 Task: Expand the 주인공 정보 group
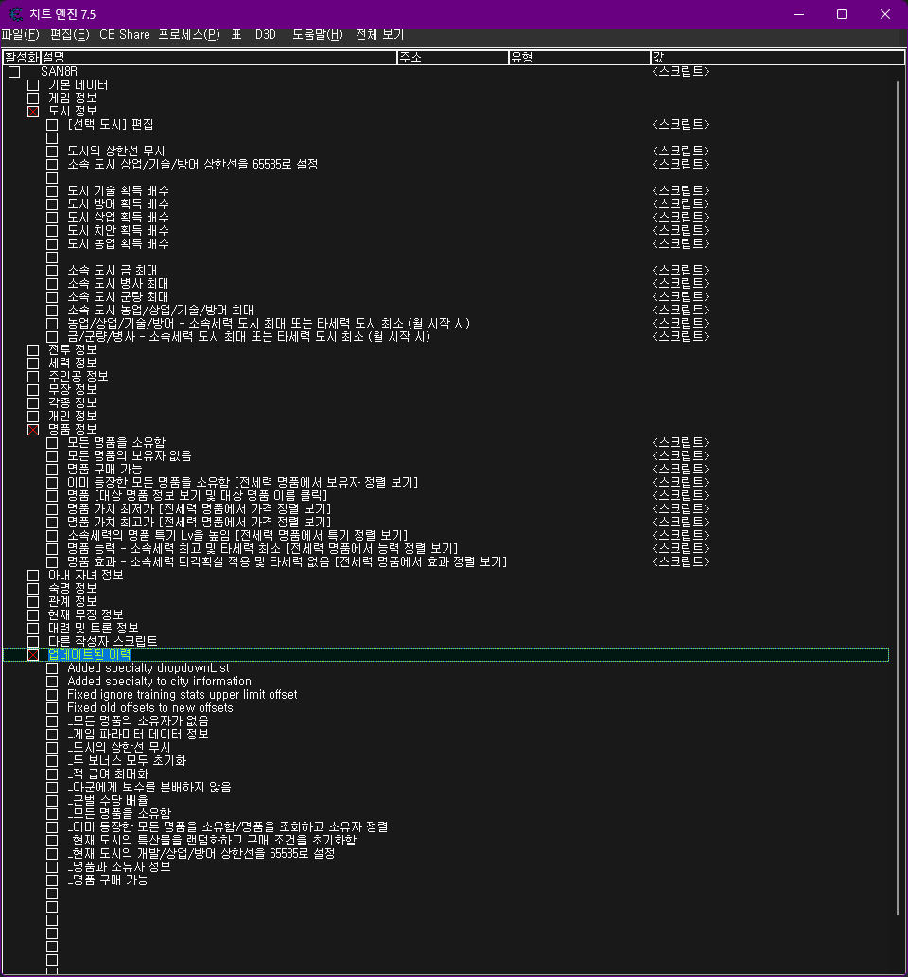pyautogui.click(x=34, y=377)
